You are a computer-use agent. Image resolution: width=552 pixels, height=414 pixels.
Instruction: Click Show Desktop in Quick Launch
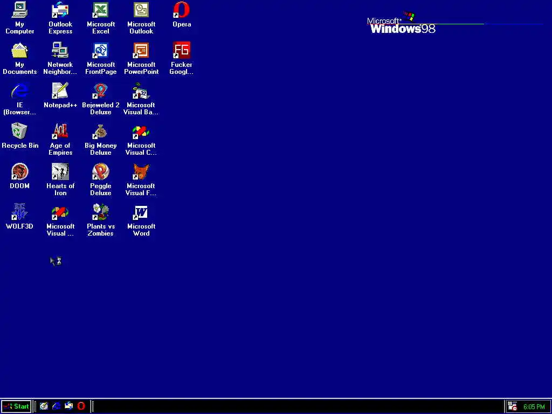pyautogui.click(x=44, y=406)
